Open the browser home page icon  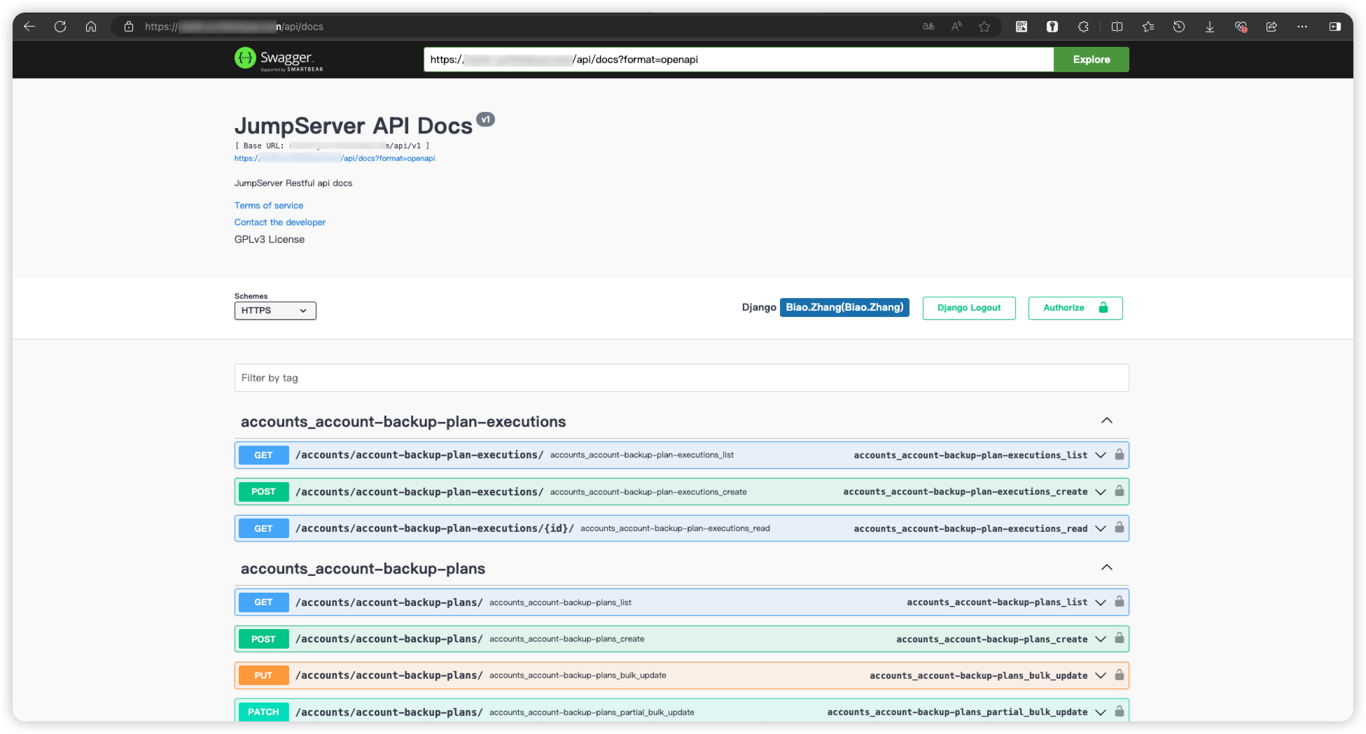point(91,27)
